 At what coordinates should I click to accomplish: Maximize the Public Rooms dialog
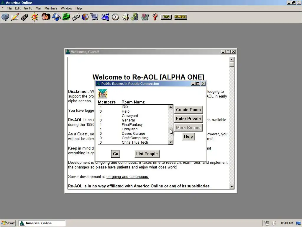[x=198, y=84]
